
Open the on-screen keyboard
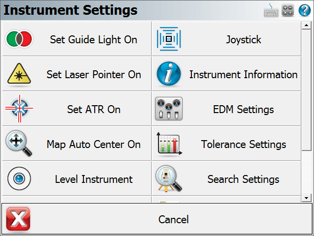pos(271,10)
